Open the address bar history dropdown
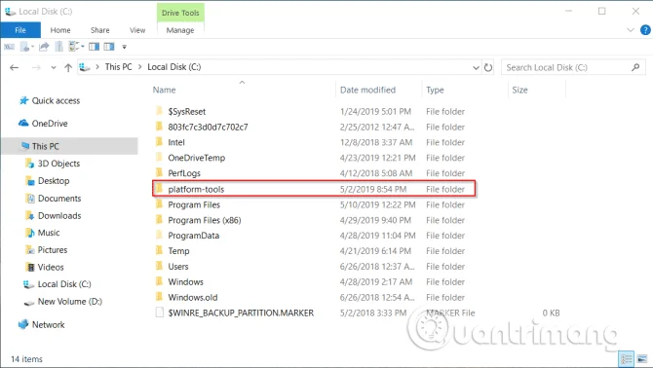Screen dimensions: 653x368 [476, 67]
